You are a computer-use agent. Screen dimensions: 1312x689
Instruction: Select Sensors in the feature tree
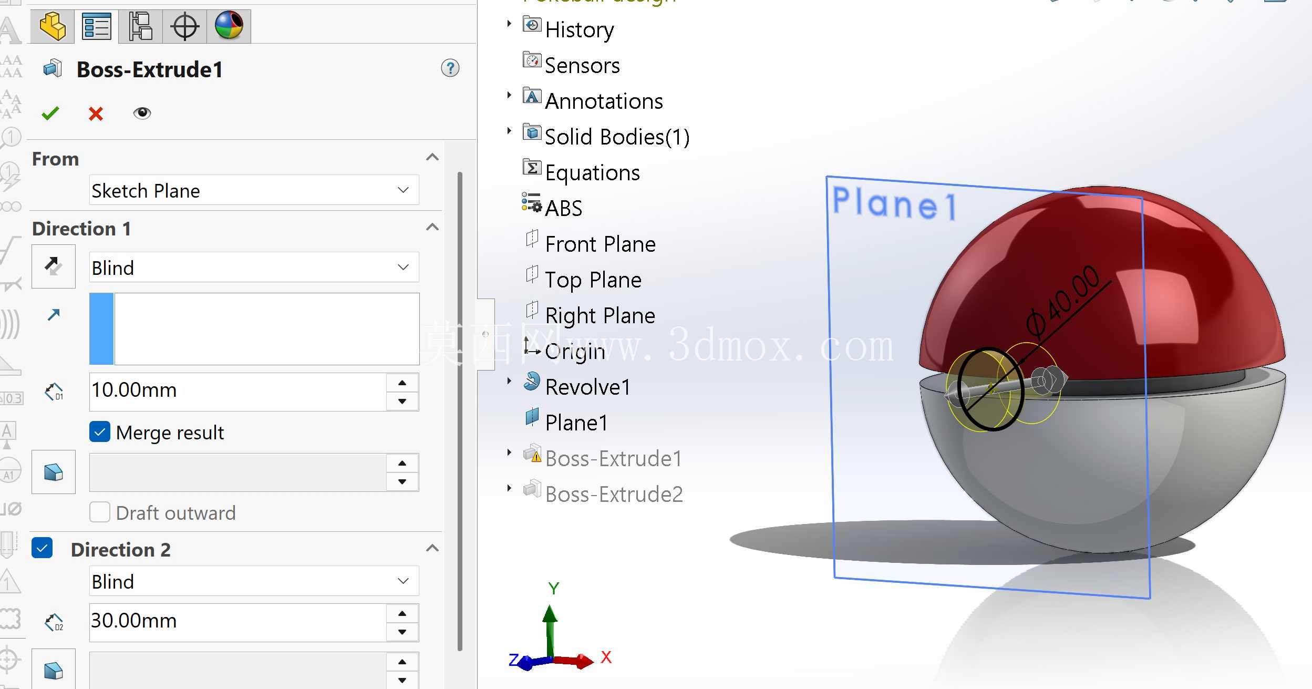(x=582, y=65)
